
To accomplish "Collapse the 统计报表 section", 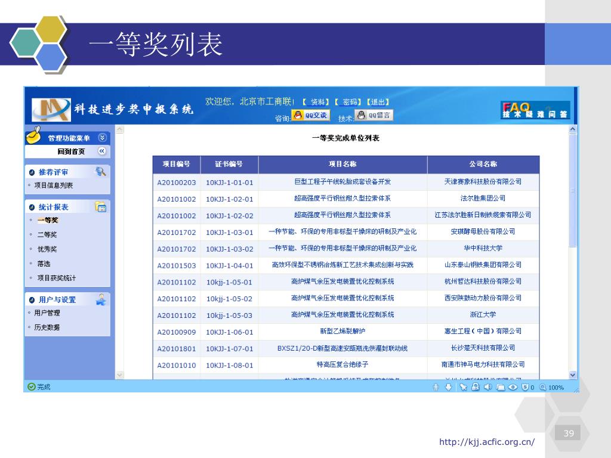I will pos(32,207).
